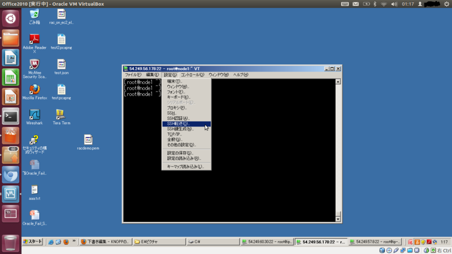Open the ごみ箱 recycle bin desktop icon
Viewport: 452px width, 254px height.
pos(34,16)
